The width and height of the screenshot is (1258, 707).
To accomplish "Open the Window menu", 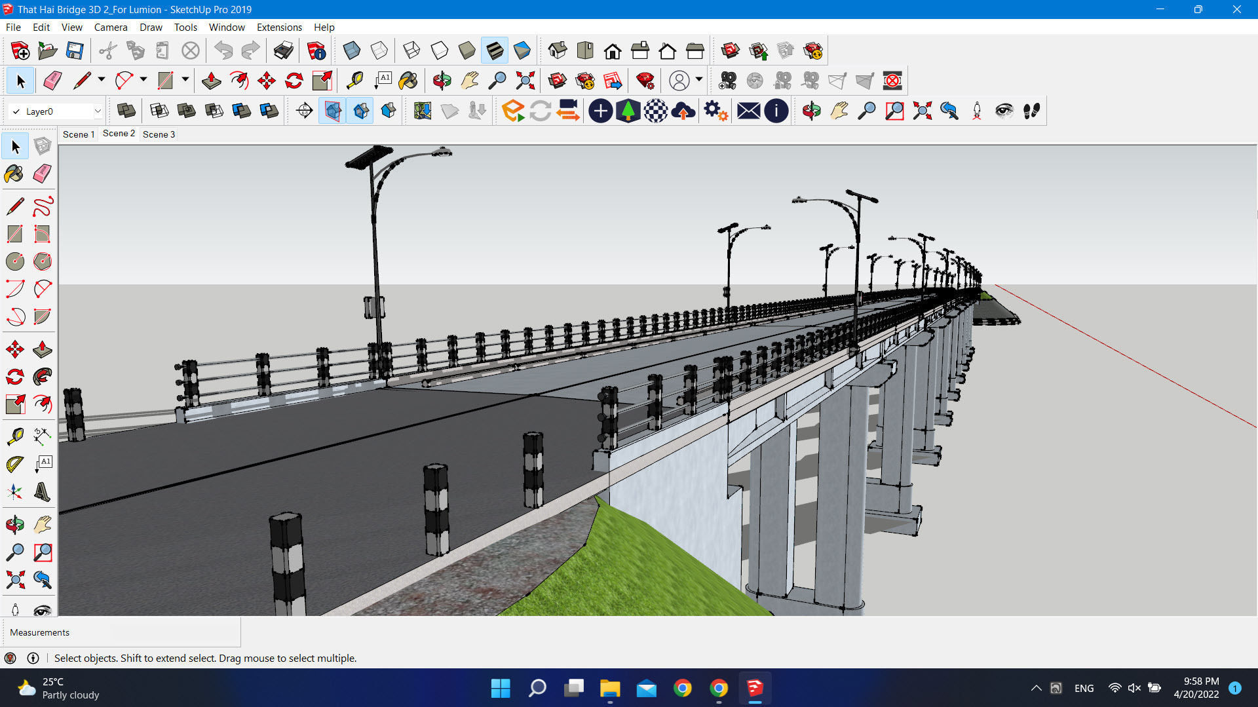I will point(227,27).
